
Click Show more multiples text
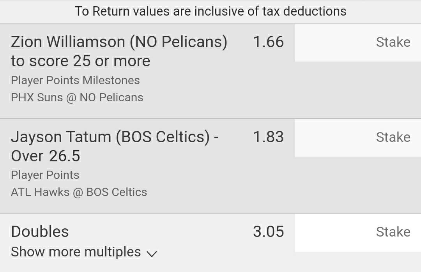[76, 252]
